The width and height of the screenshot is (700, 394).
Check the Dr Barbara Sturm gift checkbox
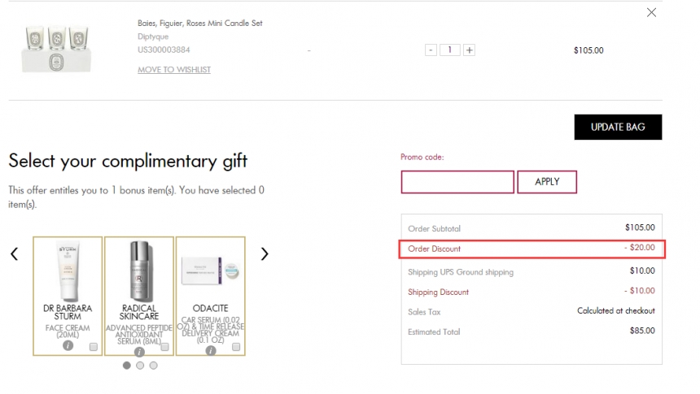coord(94,347)
